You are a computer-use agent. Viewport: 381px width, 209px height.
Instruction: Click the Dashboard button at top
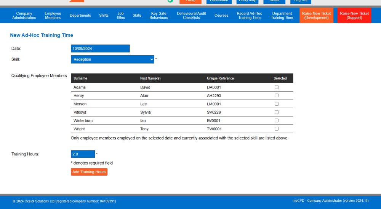pyautogui.click(x=219, y=1)
